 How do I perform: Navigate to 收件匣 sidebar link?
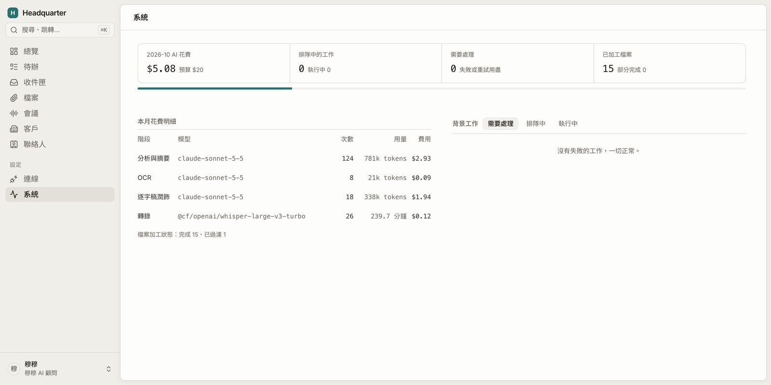tap(60, 82)
